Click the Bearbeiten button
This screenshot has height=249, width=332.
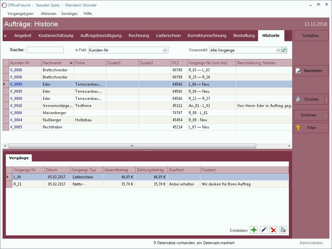pos(311,71)
